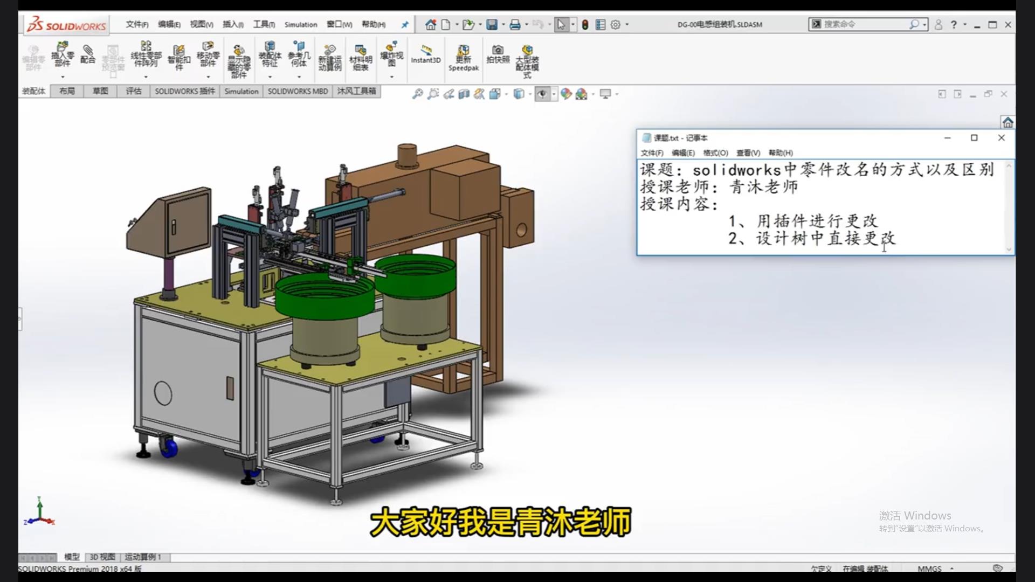Click the Home icon in the quick toolbar
The width and height of the screenshot is (1035, 582).
tap(430, 24)
